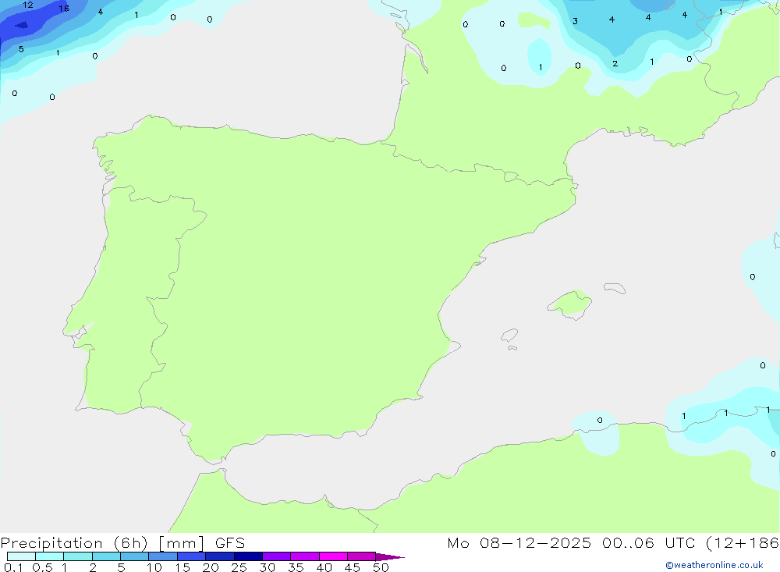Click the 'Precipitation (6h) [mm]' title text
The width and height of the screenshot is (780, 572).
[102, 543]
